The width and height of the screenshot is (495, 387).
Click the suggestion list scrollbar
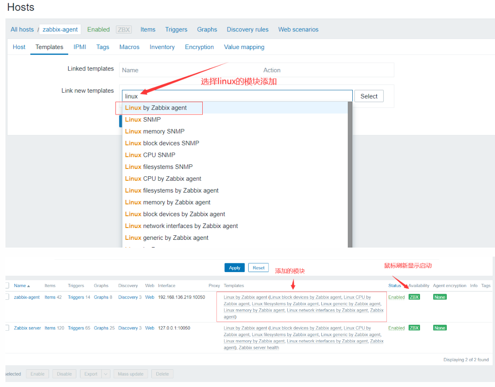(350, 174)
